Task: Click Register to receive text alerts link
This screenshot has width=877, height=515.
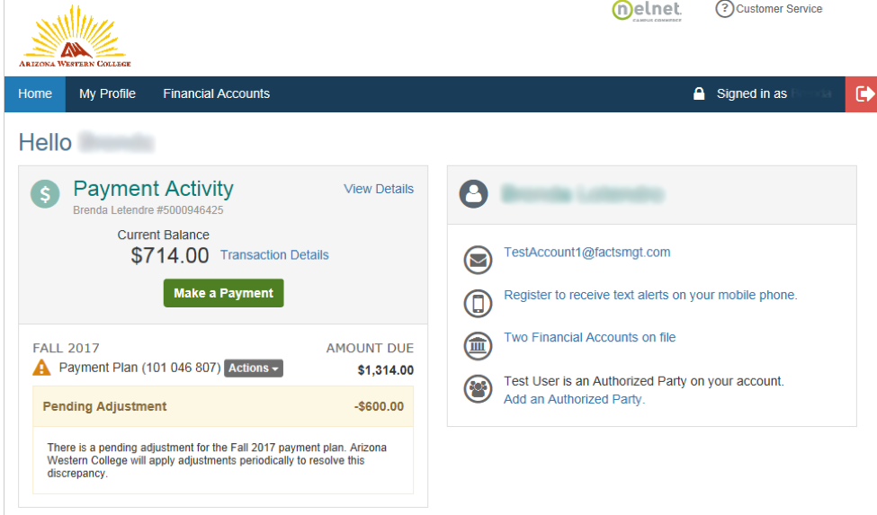Action: (x=650, y=295)
